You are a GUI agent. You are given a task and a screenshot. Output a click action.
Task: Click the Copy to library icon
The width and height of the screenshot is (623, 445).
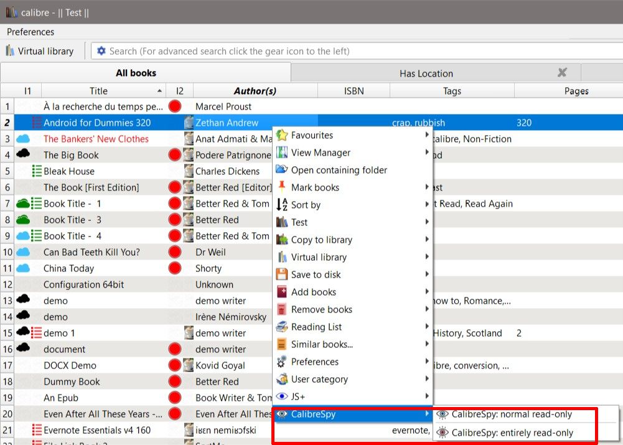tap(282, 240)
